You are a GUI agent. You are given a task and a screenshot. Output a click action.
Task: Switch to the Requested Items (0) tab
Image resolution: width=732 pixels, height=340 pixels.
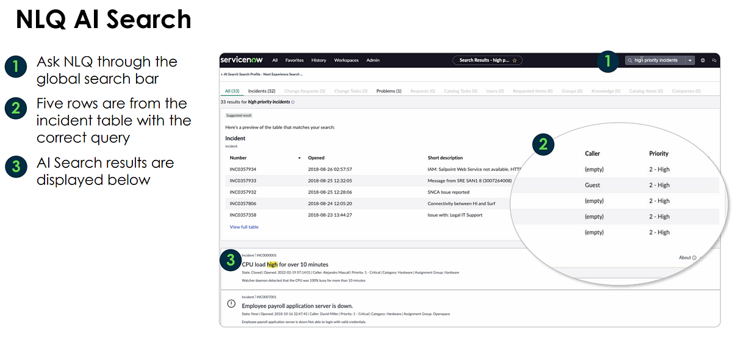coord(533,91)
